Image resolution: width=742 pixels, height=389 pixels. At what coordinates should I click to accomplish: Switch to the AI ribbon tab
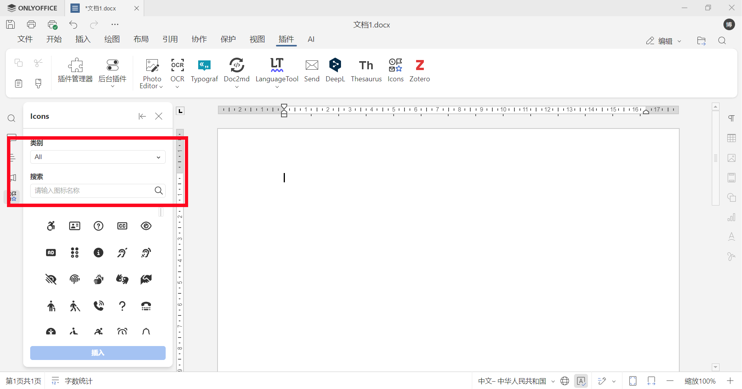[x=311, y=39]
